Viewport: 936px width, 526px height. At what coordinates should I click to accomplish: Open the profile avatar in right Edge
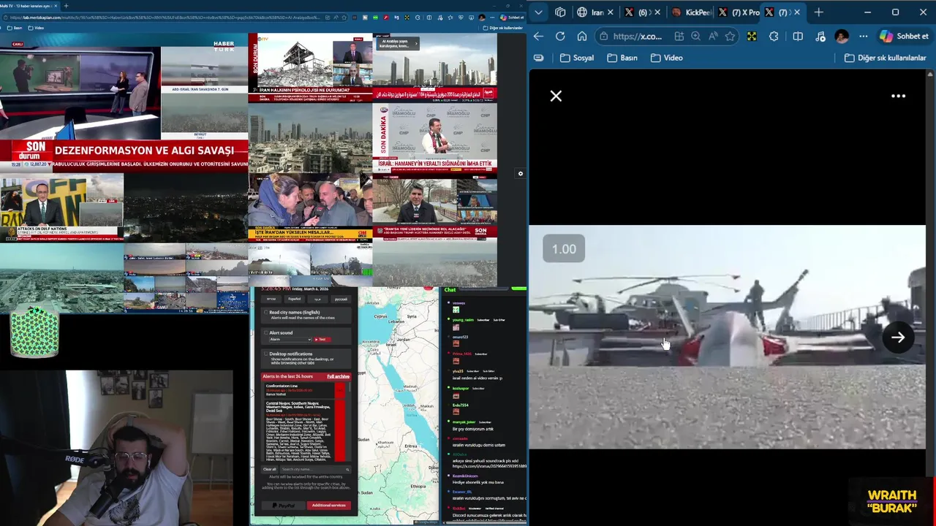point(842,36)
